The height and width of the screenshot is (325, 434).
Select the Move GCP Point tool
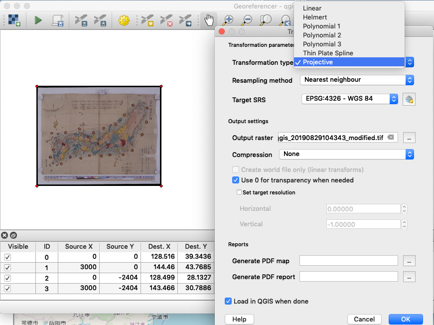point(185,20)
